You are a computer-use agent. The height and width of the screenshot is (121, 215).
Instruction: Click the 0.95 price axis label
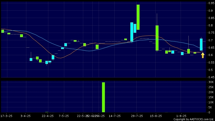211,3
